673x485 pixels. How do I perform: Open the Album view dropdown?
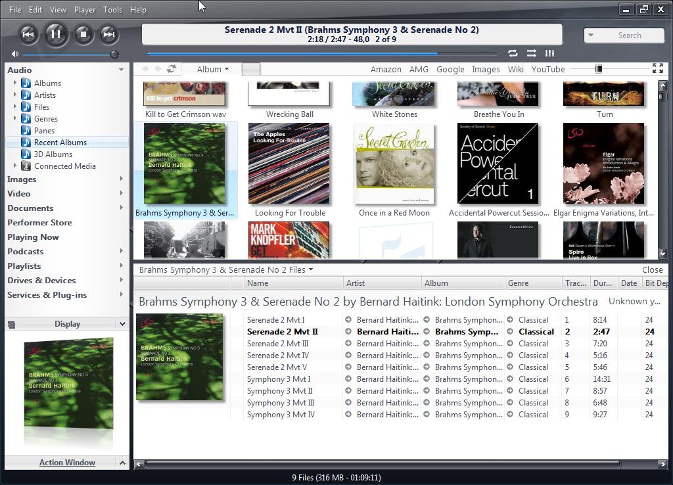pyautogui.click(x=212, y=69)
